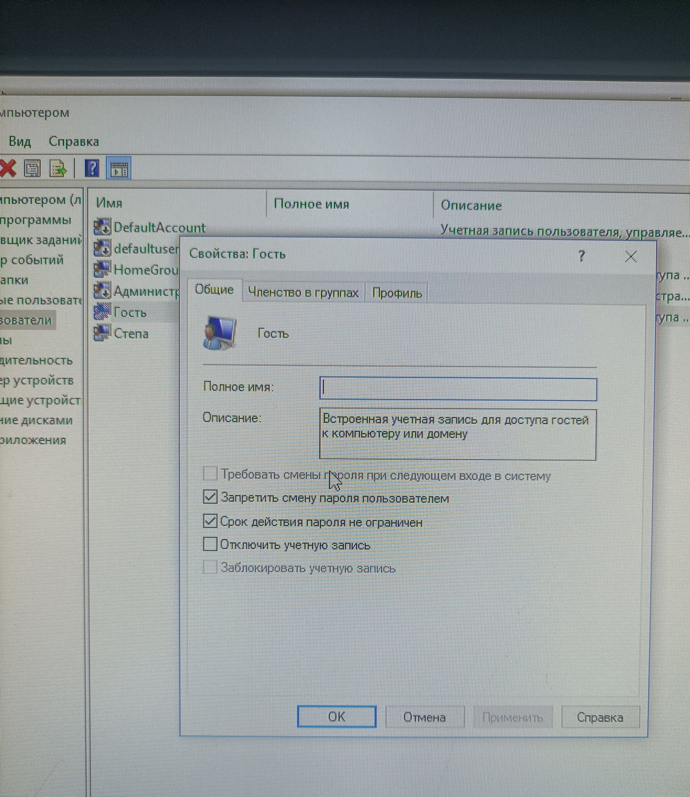
Task: Confirm the dialog with the OK button
Action: pyautogui.click(x=337, y=716)
